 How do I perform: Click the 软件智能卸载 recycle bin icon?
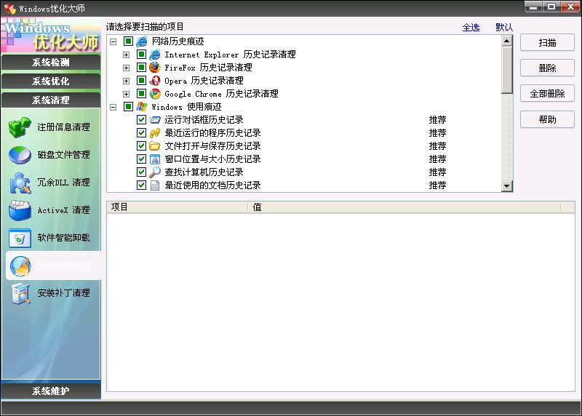click(x=20, y=238)
